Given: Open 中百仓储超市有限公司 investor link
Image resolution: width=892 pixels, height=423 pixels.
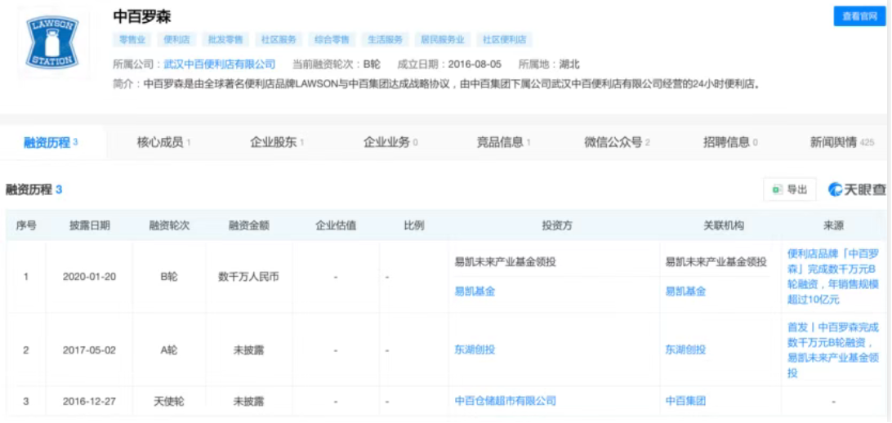Looking at the screenshot, I should coord(505,401).
